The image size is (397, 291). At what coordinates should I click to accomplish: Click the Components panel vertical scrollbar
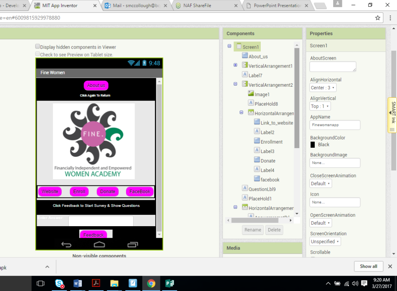click(x=297, y=98)
